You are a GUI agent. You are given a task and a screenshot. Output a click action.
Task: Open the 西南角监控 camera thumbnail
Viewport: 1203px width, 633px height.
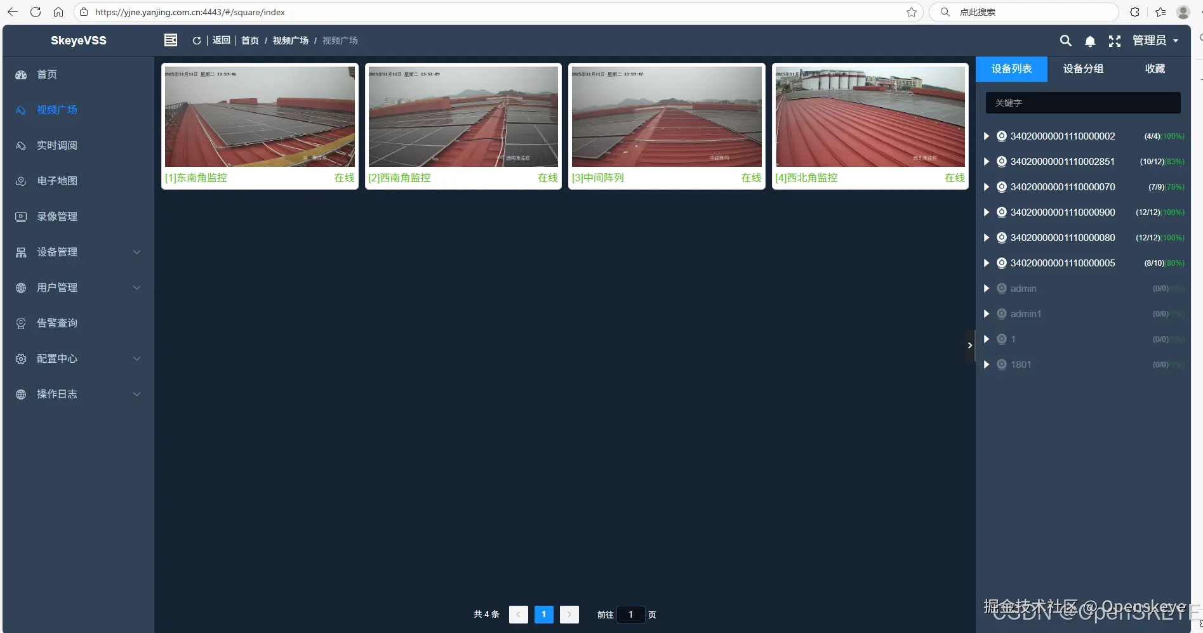463,117
